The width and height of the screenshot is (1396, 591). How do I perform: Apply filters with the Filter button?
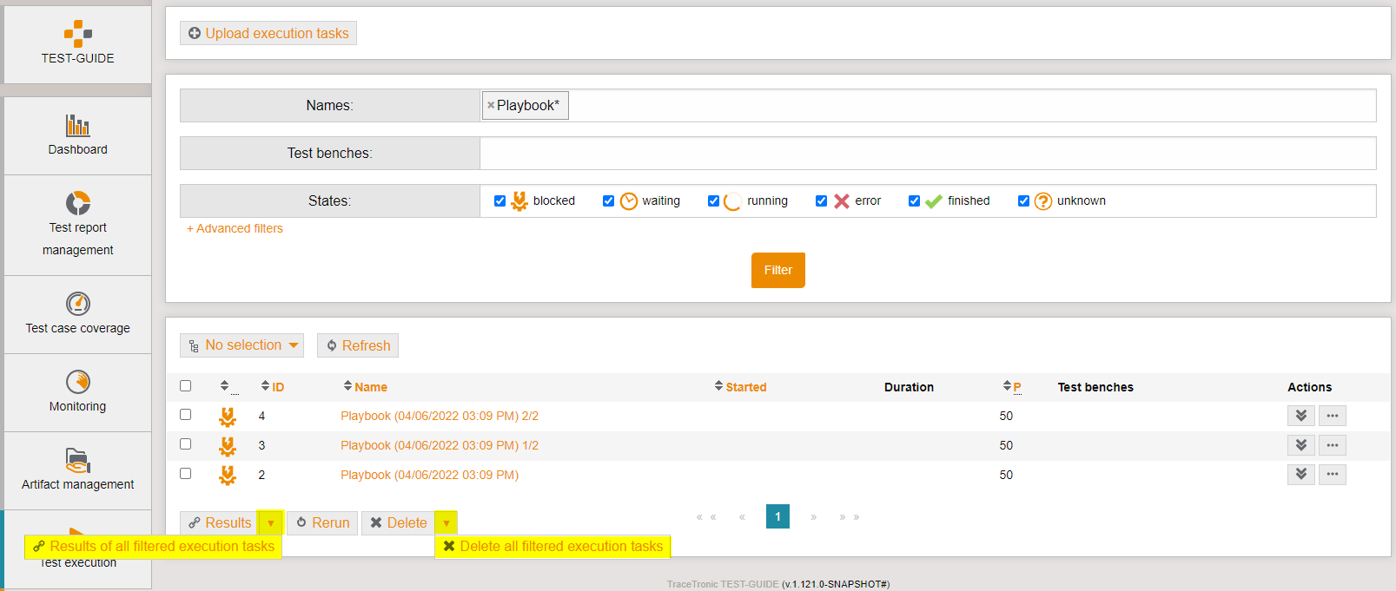pyautogui.click(x=778, y=270)
